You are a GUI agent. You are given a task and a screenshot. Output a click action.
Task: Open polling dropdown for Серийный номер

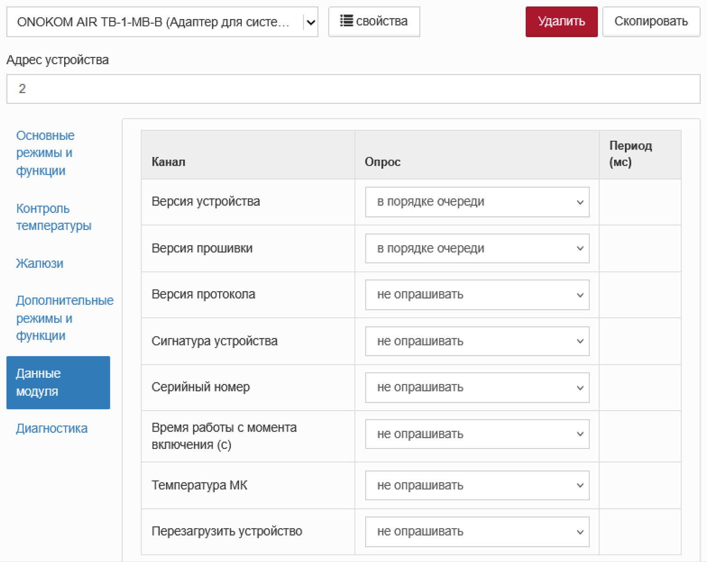click(477, 387)
